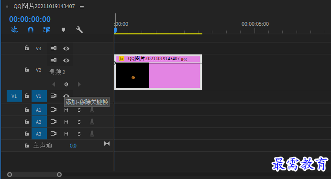Toggle lock on track V1
Viewport: 331px width, 179px height.
pyautogui.click(x=27, y=96)
